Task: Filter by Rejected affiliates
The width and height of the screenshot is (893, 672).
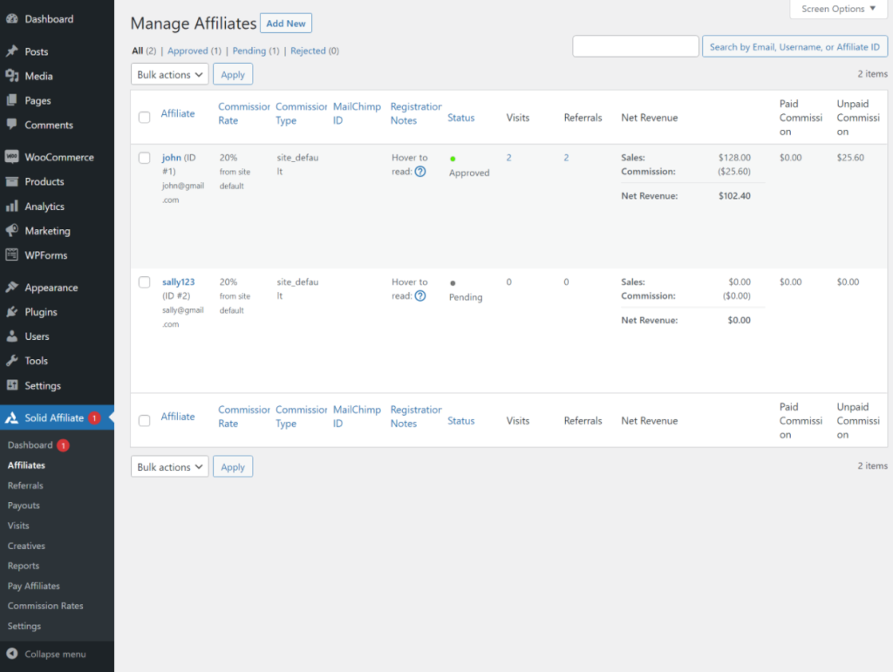Action: click(308, 51)
